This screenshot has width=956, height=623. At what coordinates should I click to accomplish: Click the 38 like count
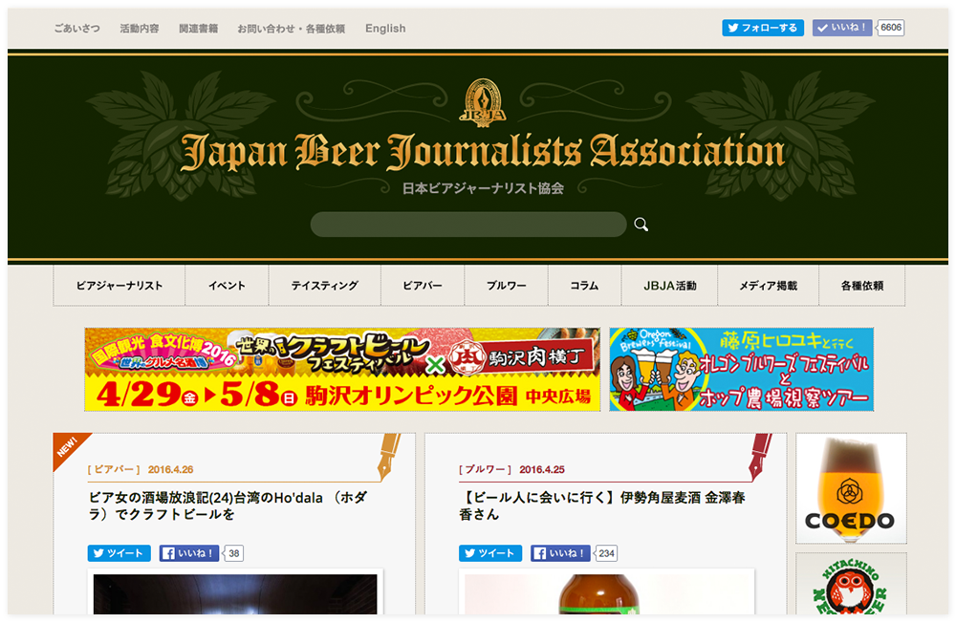pos(234,553)
